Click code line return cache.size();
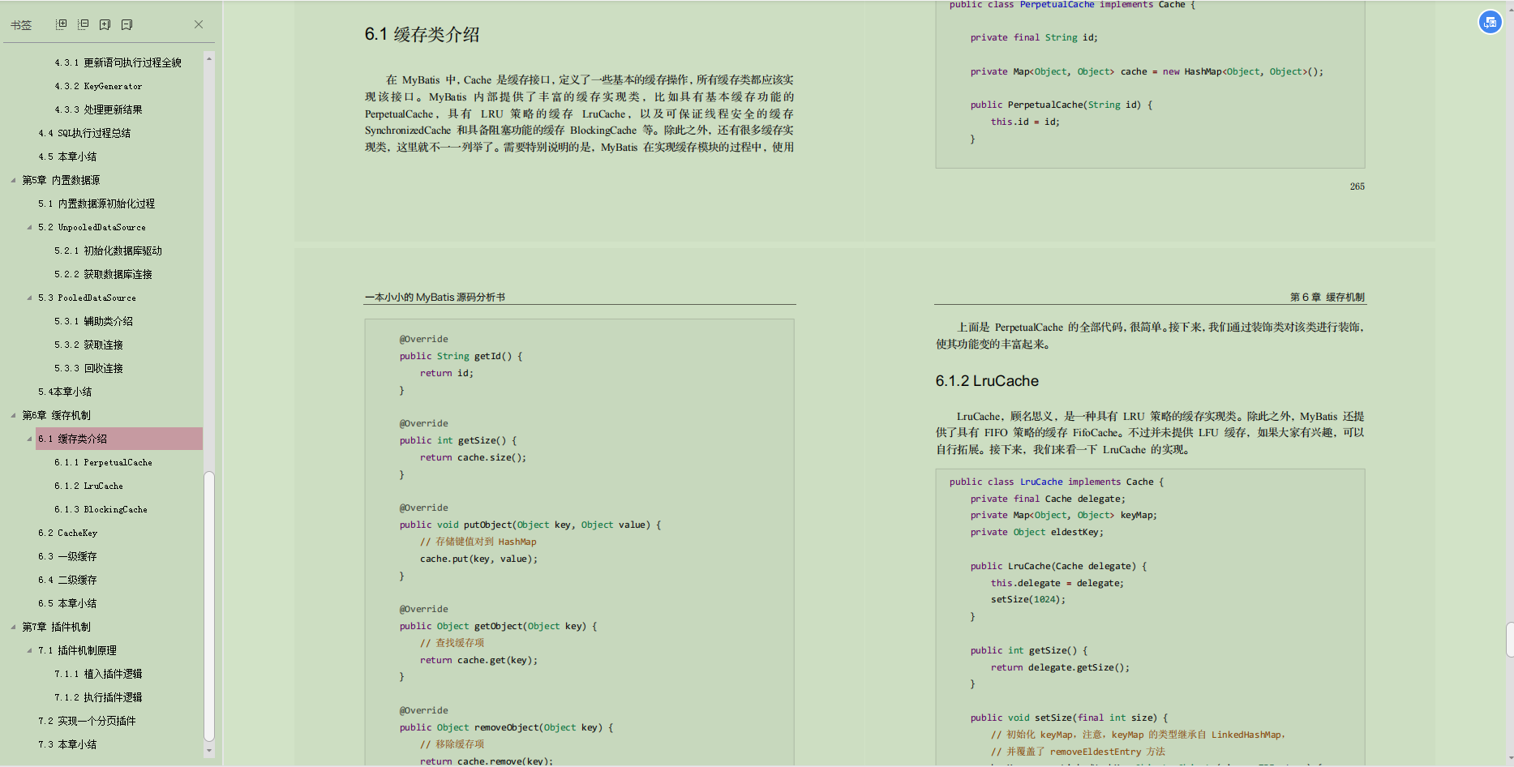 click(x=473, y=457)
